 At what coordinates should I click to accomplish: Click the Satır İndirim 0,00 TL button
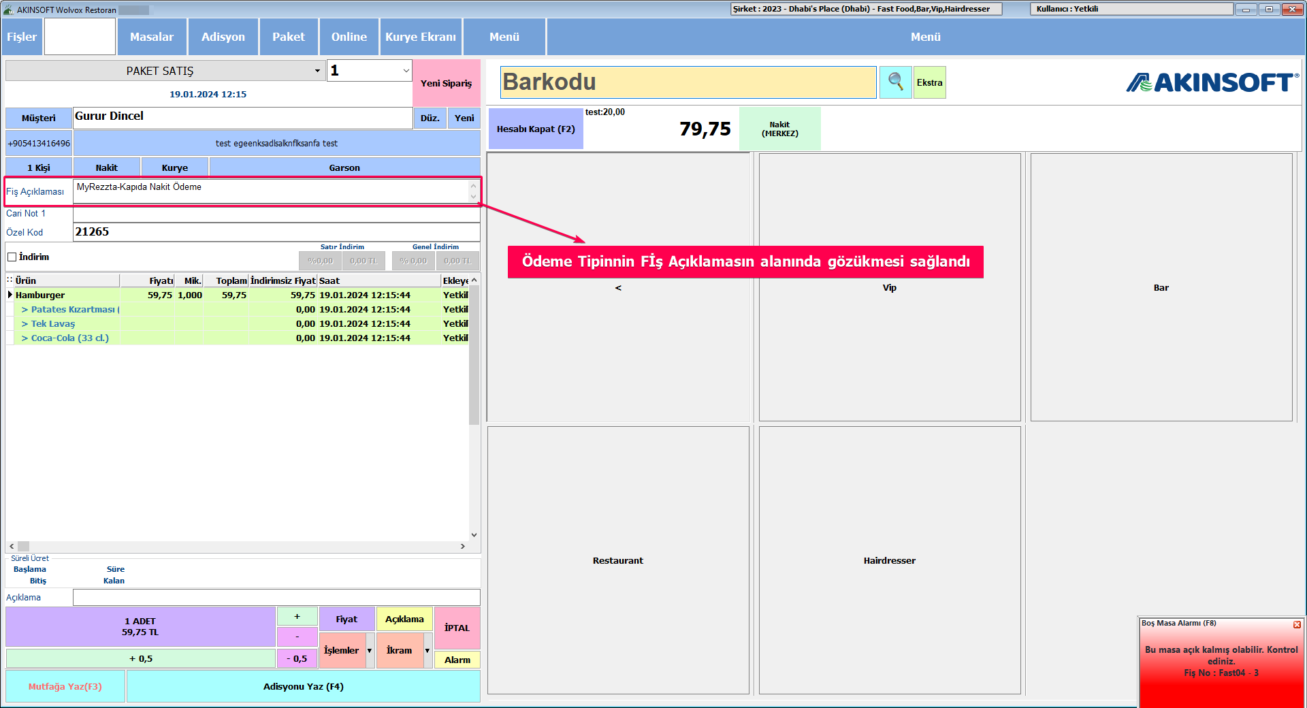pyautogui.click(x=364, y=261)
